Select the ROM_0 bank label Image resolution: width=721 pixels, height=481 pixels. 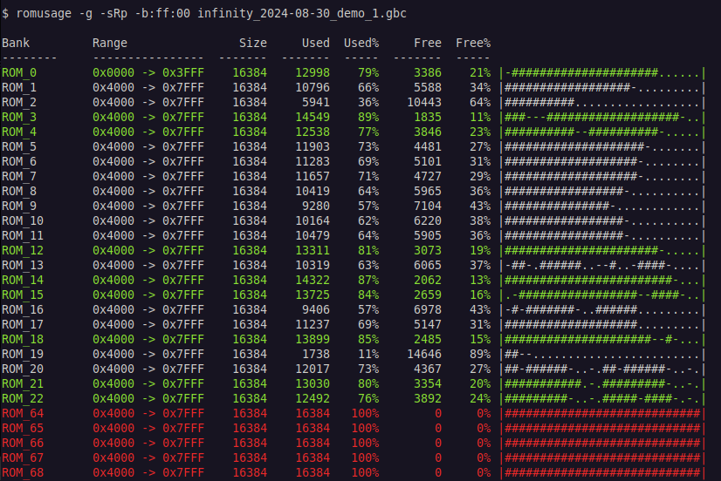click(x=19, y=72)
